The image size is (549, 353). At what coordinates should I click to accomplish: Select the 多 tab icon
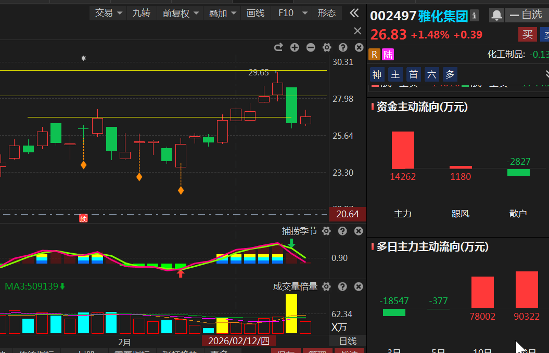click(x=450, y=74)
